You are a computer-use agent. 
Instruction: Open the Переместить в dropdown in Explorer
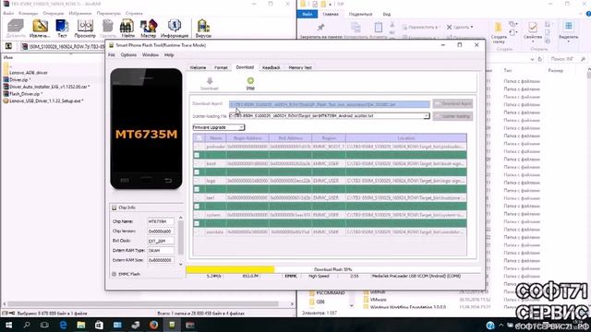[421, 27]
